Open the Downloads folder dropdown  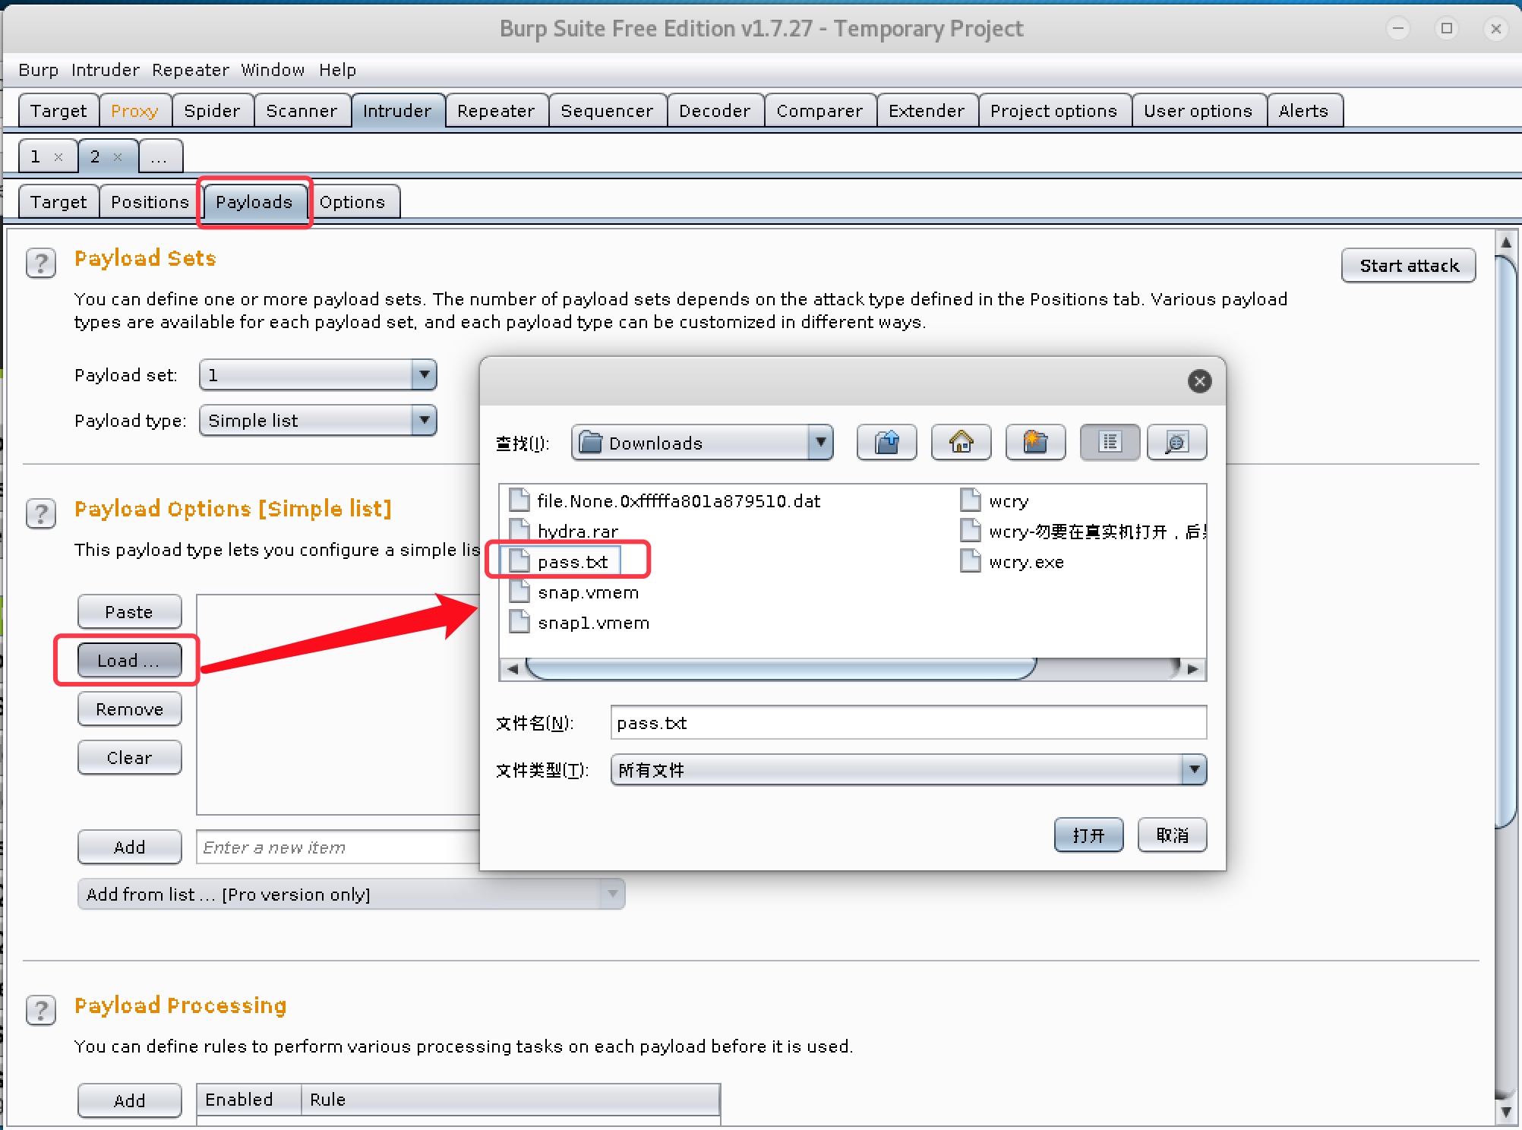click(x=819, y=443)
